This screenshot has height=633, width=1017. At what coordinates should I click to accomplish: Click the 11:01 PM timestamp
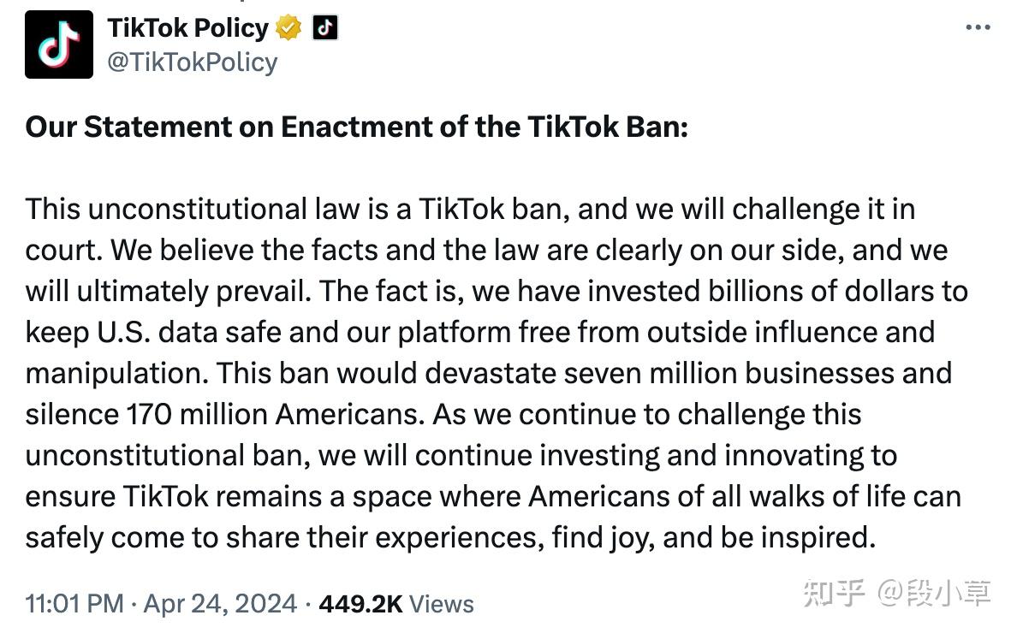pos(74,604)
